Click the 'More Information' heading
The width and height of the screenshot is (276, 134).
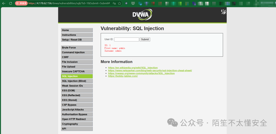(117, 62)
